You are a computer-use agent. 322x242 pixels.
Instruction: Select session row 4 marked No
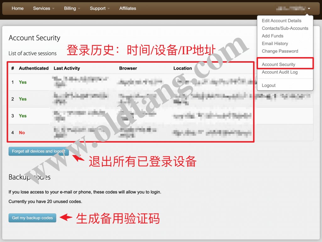point(22,133)
